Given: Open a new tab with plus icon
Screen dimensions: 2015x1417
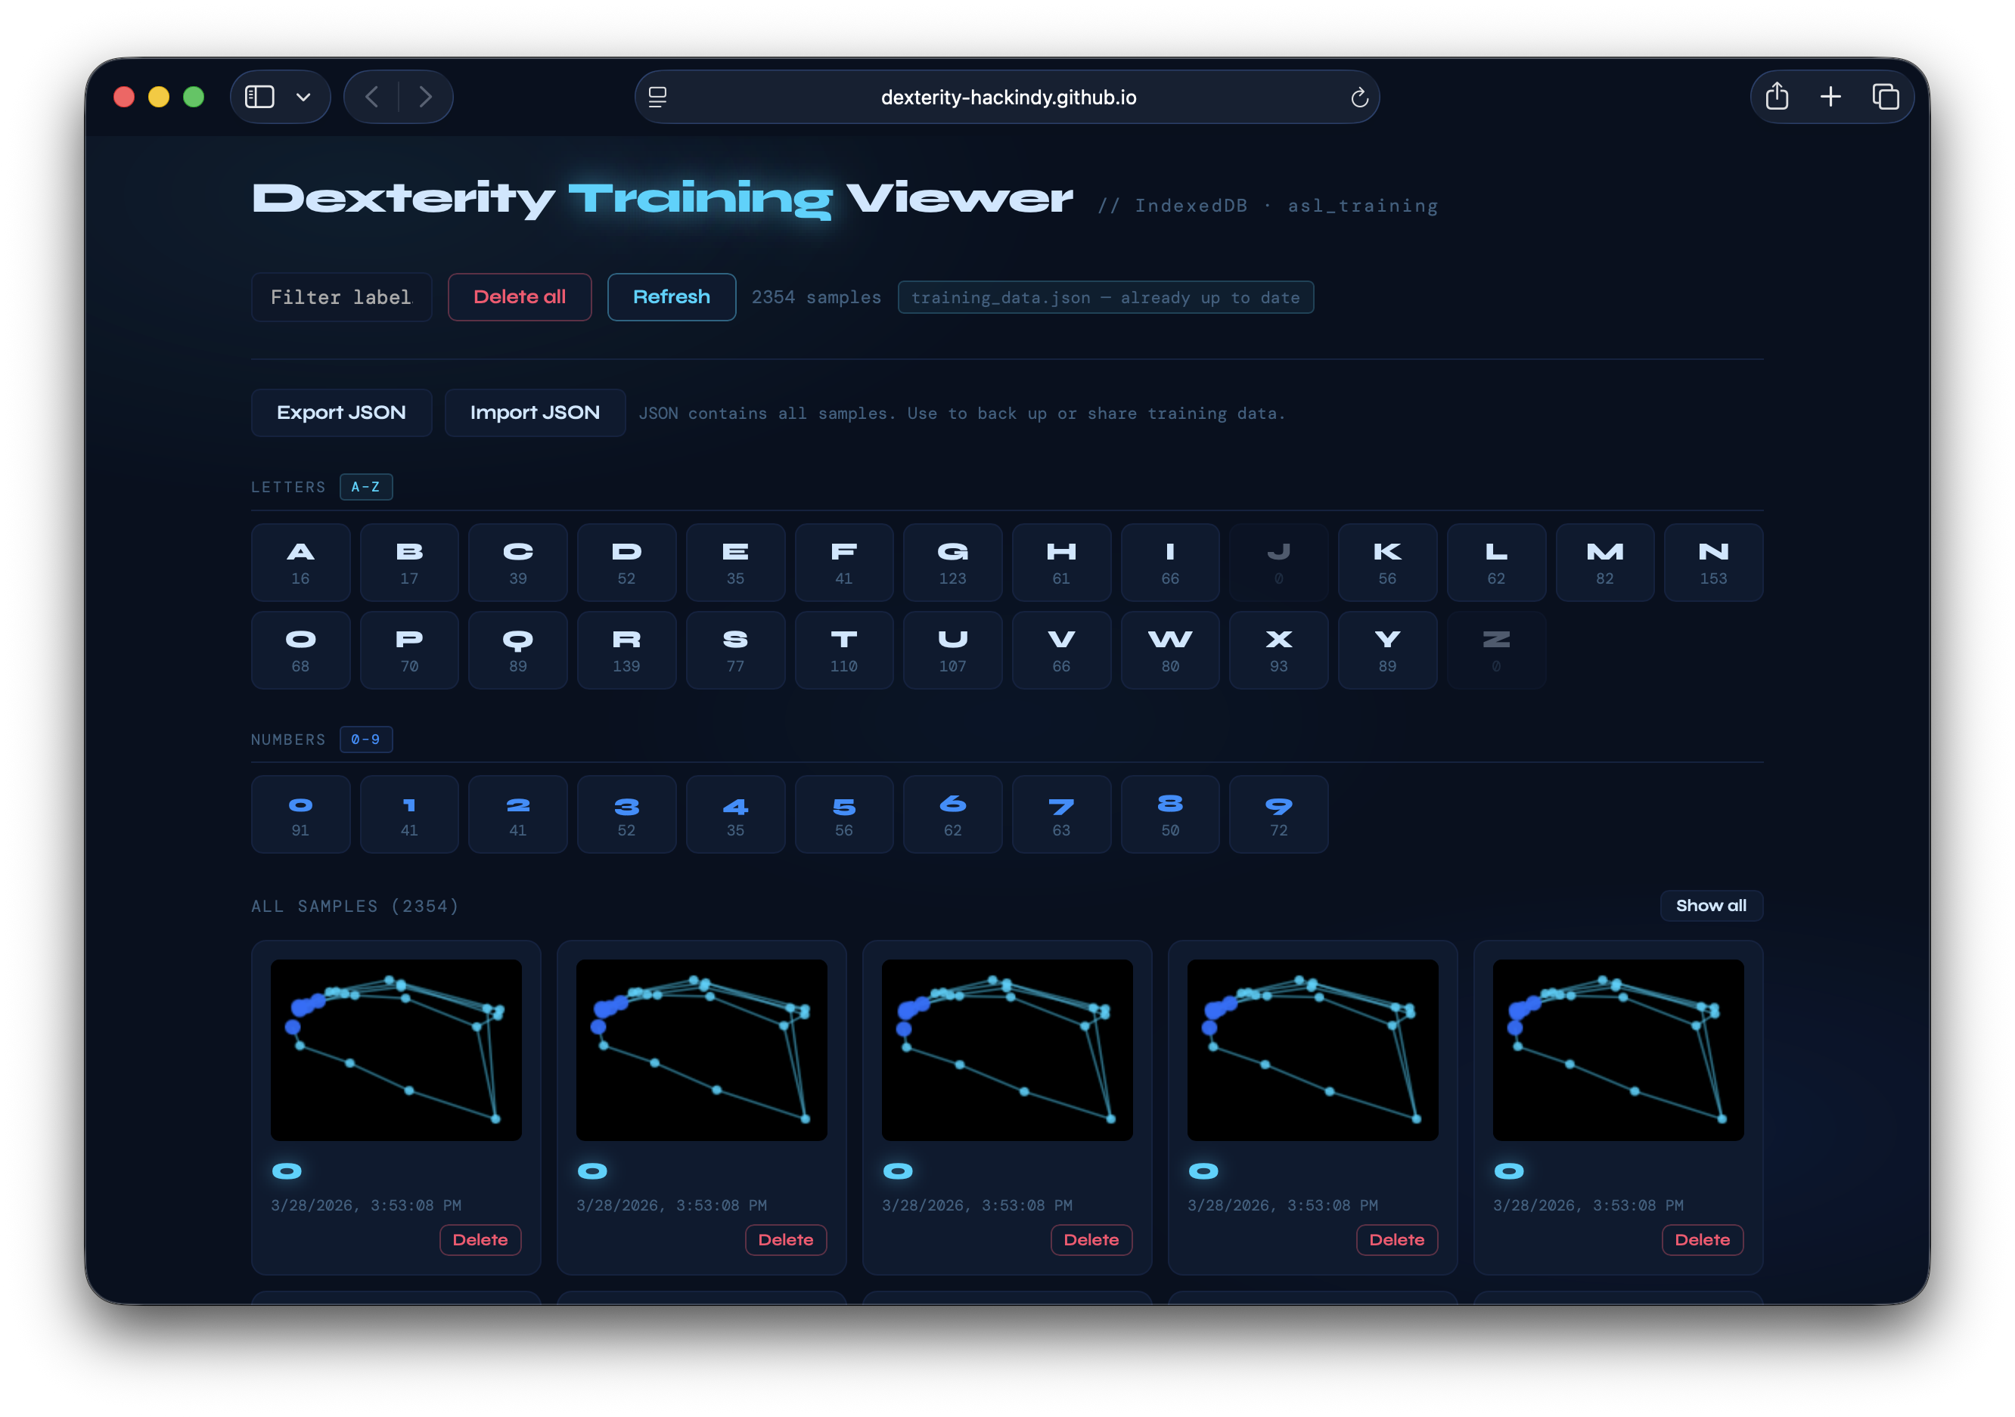Looking at the screenshot, I should pos(1830,97).
